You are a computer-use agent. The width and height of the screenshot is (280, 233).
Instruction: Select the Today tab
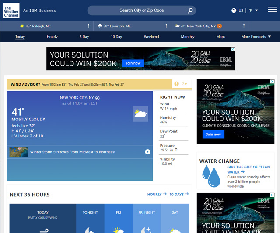20,37
